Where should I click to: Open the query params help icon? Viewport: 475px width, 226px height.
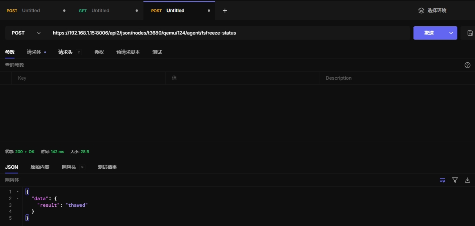click(467, 65)
